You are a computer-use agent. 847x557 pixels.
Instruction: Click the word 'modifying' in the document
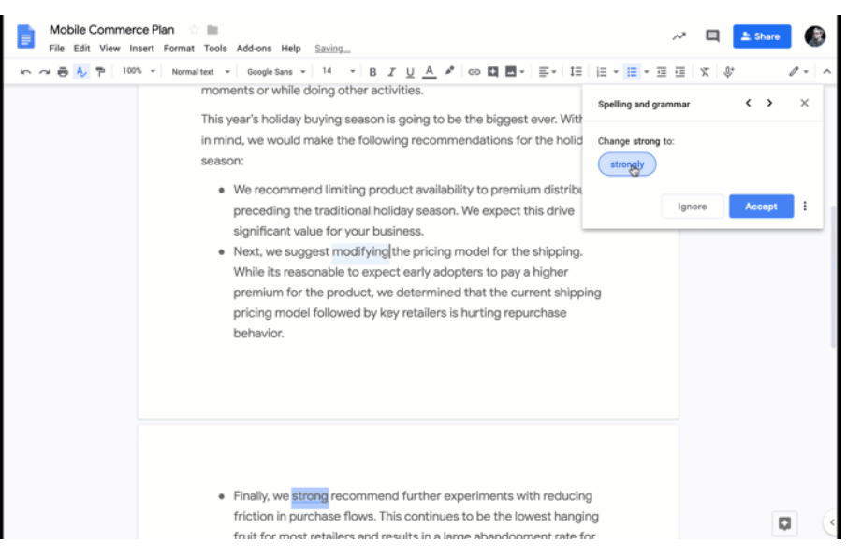pos(360,251)
